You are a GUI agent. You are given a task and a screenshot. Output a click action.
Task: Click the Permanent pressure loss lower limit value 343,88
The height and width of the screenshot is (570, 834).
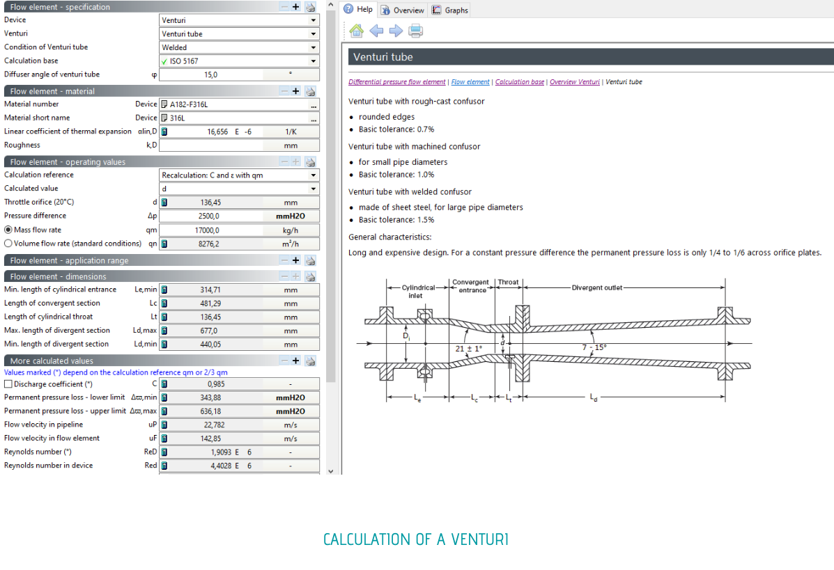tap(211, 398)
